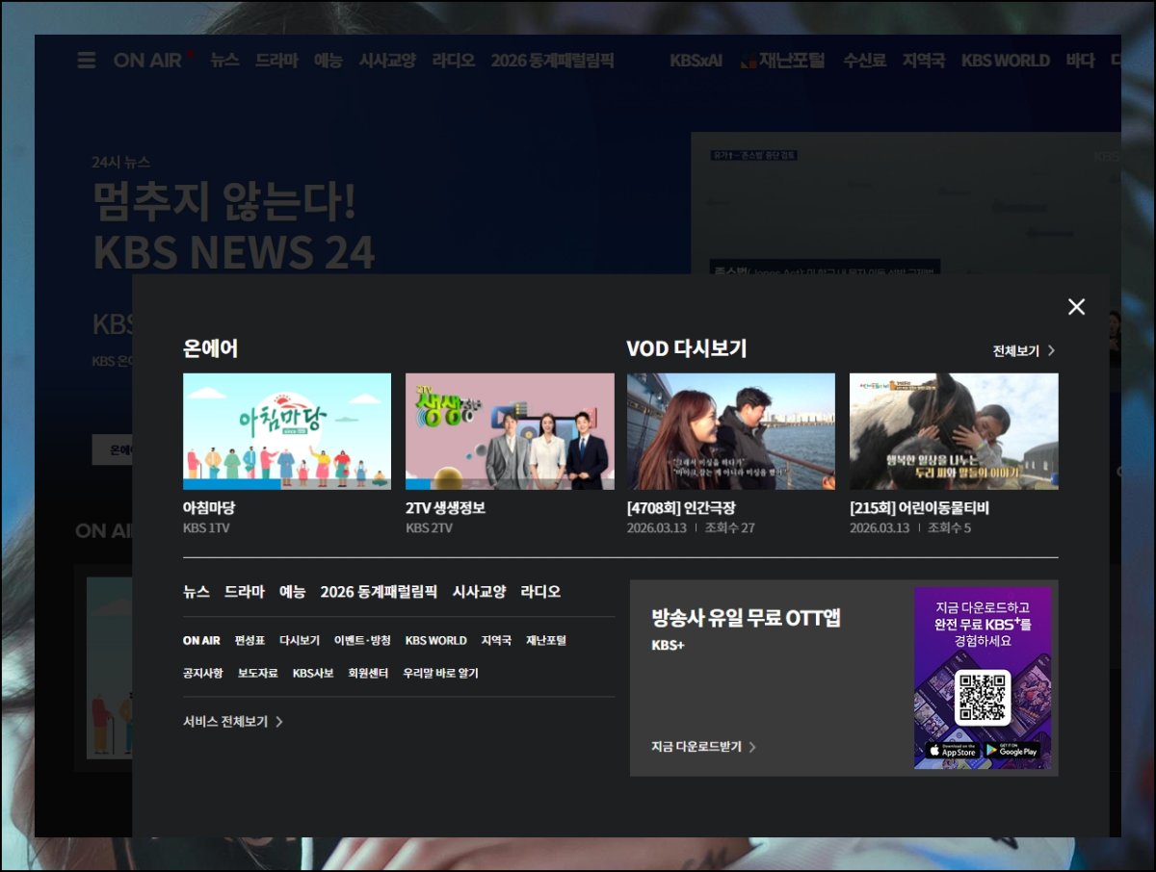Click 시사교양 in the overlay category row
The width and height of the screenshot is (1156, 872).
(x=479, y=592)
